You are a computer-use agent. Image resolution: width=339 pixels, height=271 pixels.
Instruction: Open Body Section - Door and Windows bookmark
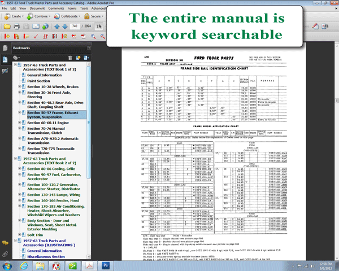click(x=52, y=225)
